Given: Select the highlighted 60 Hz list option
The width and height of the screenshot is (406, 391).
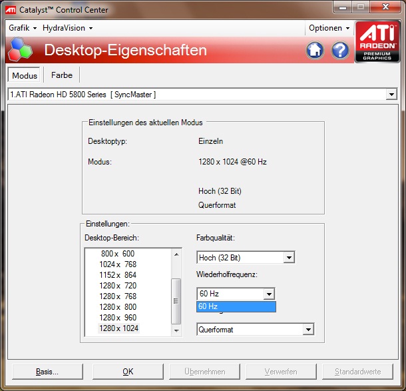Looking at the screenshot, I should coord(236,306).
